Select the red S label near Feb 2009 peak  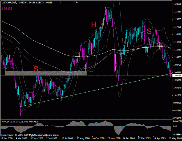[149, 31]
